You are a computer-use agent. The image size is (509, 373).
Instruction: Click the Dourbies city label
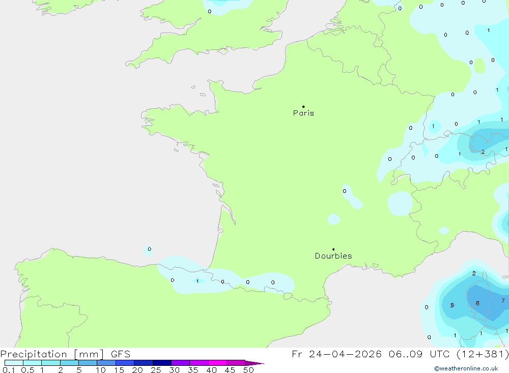(333, 256)
